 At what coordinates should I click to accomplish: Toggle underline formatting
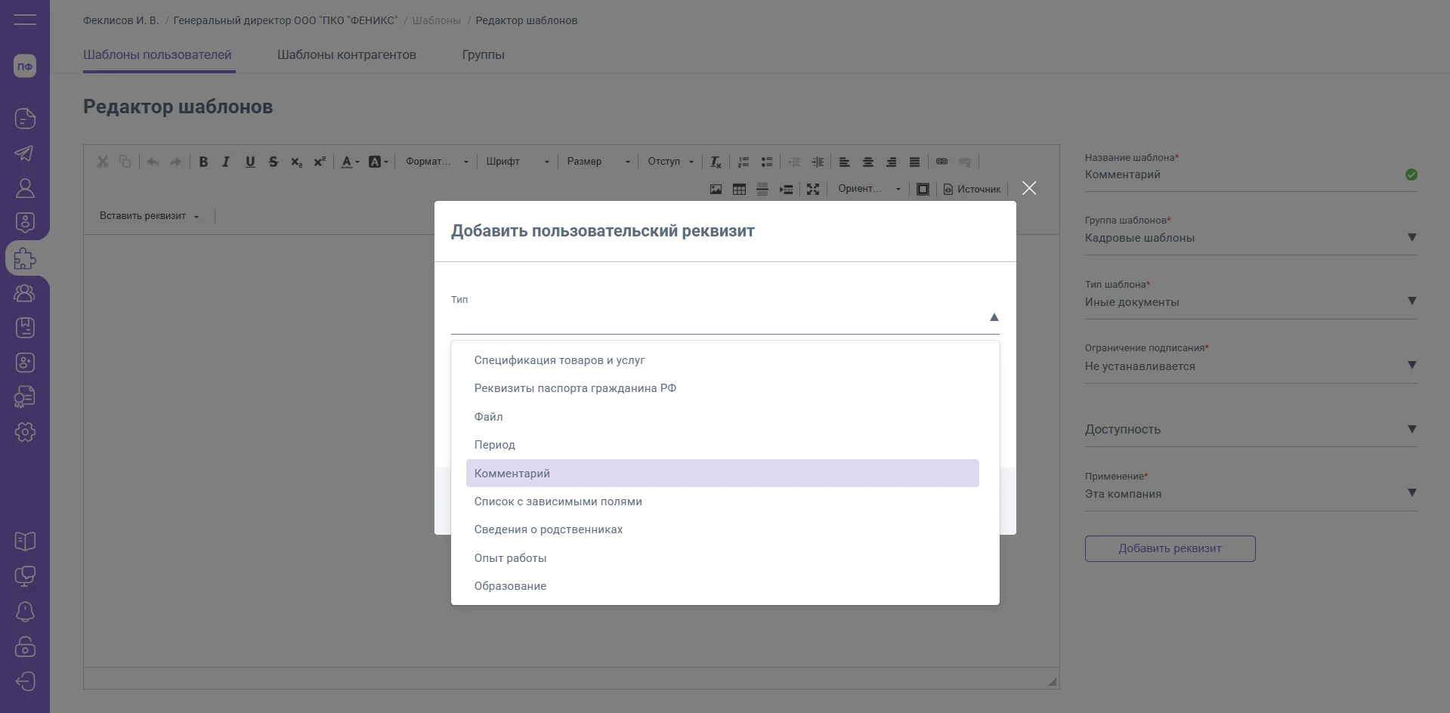(250, 162)
